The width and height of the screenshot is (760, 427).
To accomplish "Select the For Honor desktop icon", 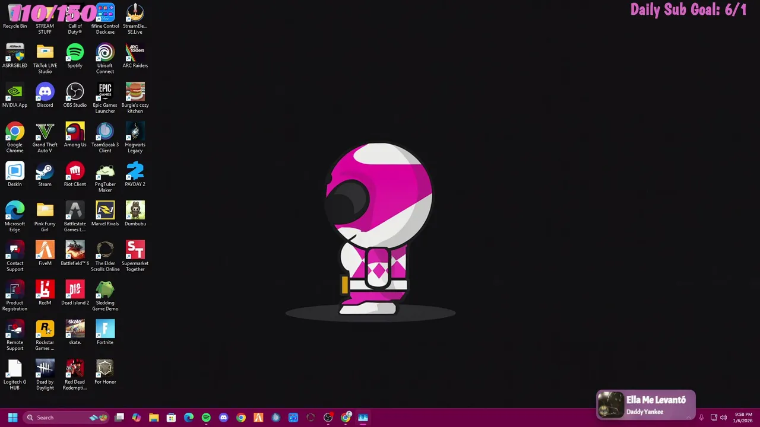I will [x=105, y=372].
